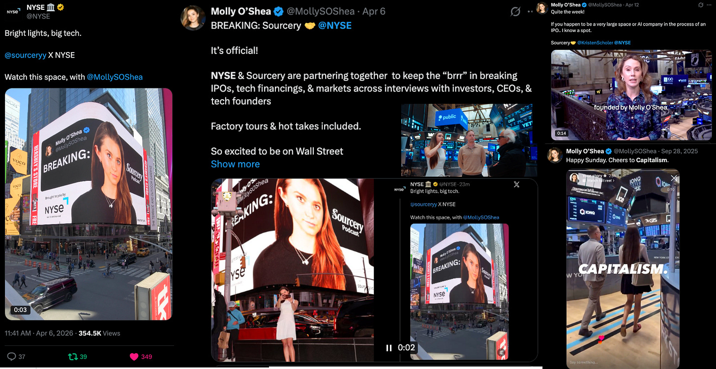
Task: Click the NYSE profile avatar at top left
Action: click(13, 11)
